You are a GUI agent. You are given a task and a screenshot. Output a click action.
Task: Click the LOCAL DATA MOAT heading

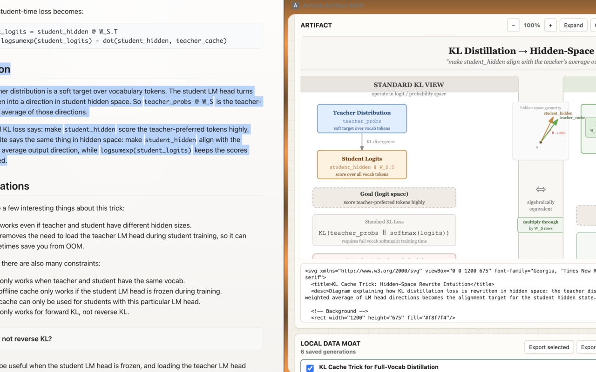331,344
